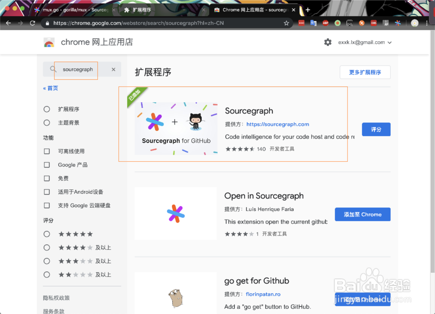This screenshot has height=314, width=435.
Task: Close the mux.go gorilla/mux tab
Action: [x=114, y=10]
